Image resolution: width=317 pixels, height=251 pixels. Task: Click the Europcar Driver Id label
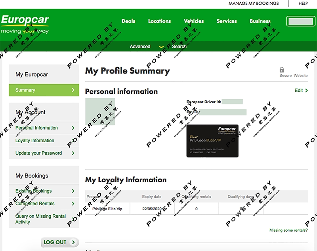pos(204,102)
